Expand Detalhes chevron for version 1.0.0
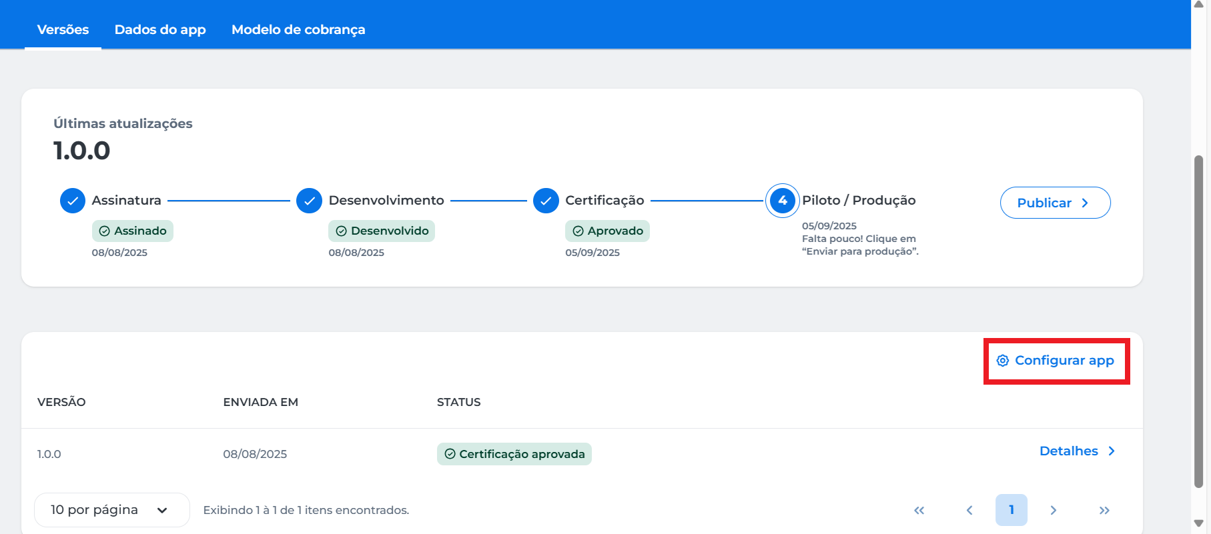 coord(1112,451)
